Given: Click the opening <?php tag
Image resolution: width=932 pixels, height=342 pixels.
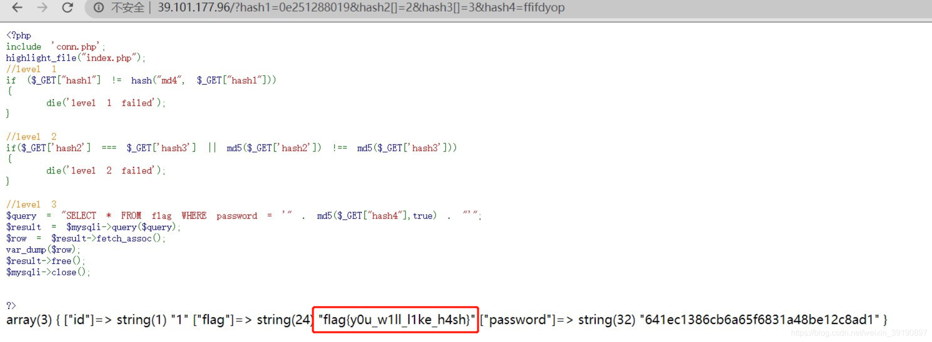Looking at the screenshot, I should [x=19, y=36].
